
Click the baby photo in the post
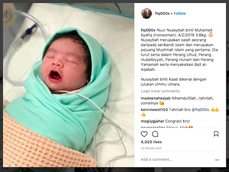click(x=68, y=85)
